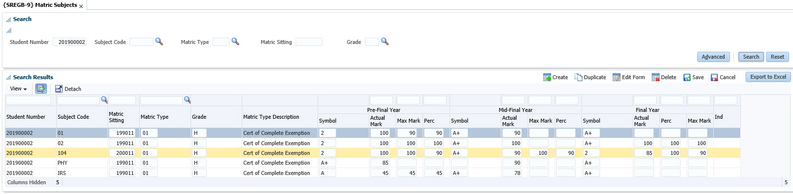
Task: Click the Duplicate record icon
Action: pyautogui.click(x=579, y=77)
